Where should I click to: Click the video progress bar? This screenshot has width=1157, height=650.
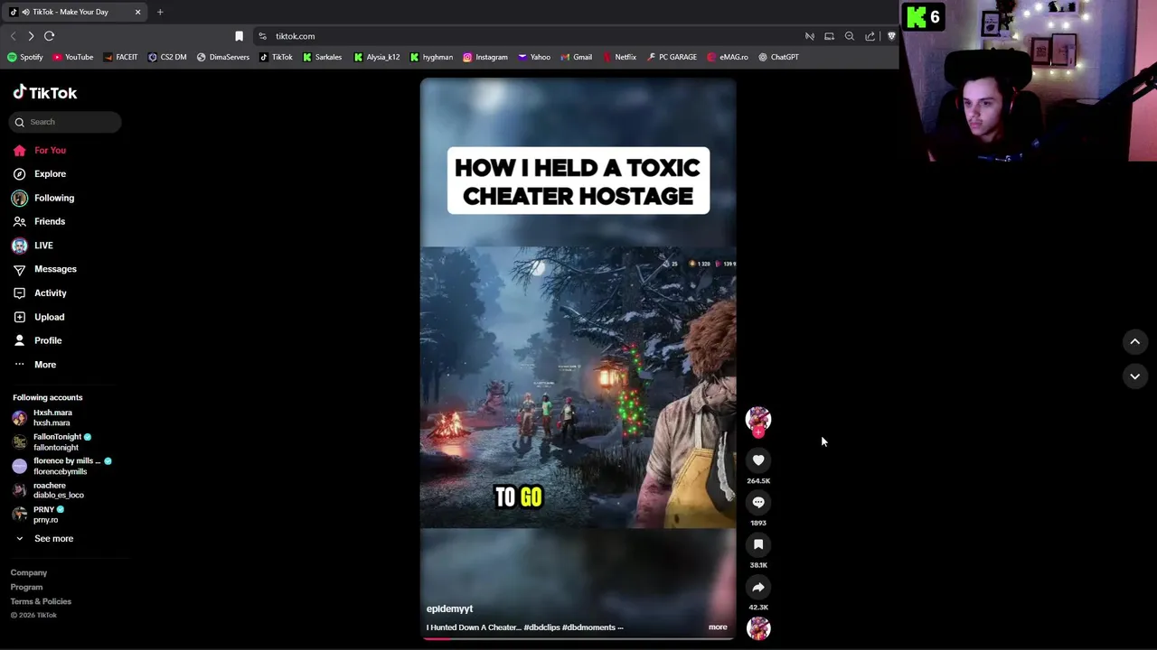(x=578, y=638)
